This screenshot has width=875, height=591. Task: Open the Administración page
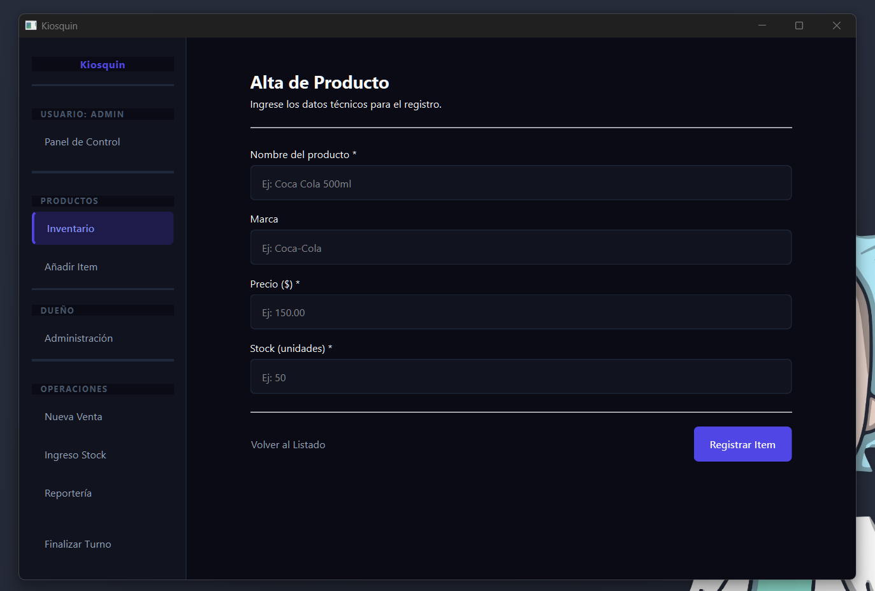(x=78, y=338)
